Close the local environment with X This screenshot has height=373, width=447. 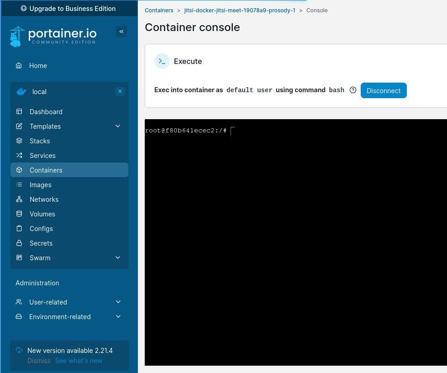tap(120, 92)
